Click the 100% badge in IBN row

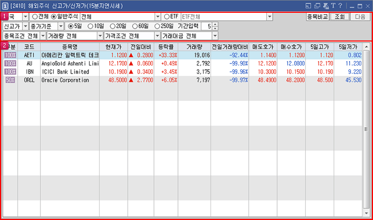pyautogui.click(x=10, y=72)
